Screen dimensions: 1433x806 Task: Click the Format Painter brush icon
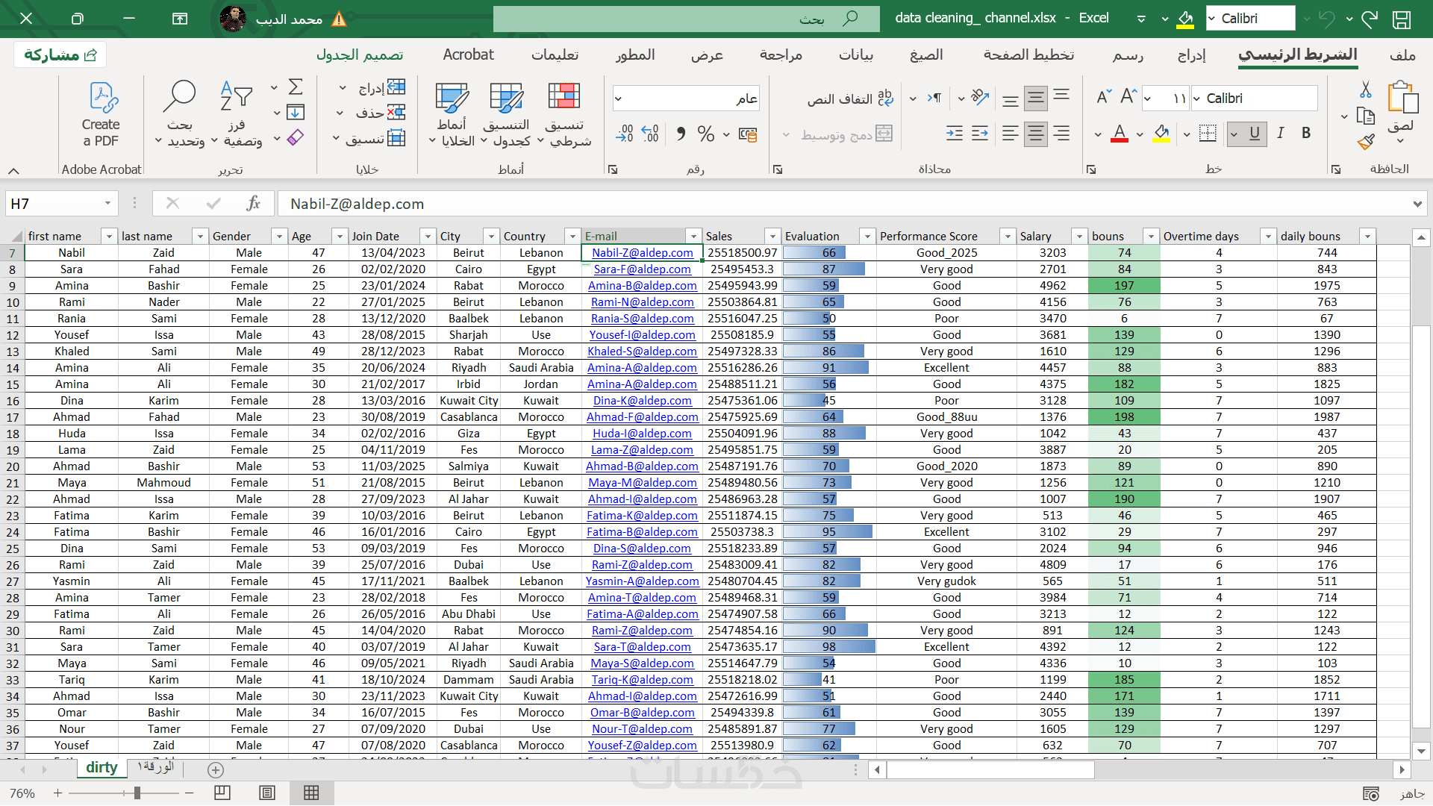coord(1366,142)
